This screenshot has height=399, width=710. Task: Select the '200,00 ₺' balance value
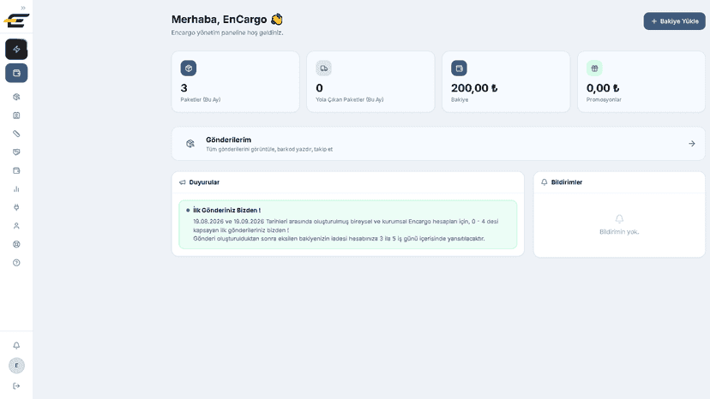[x=474, y=87]
